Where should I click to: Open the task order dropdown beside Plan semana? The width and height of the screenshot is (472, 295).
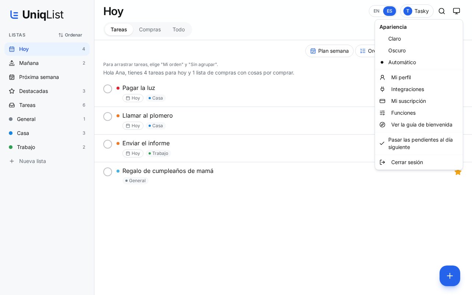click(x=365, y=51)
